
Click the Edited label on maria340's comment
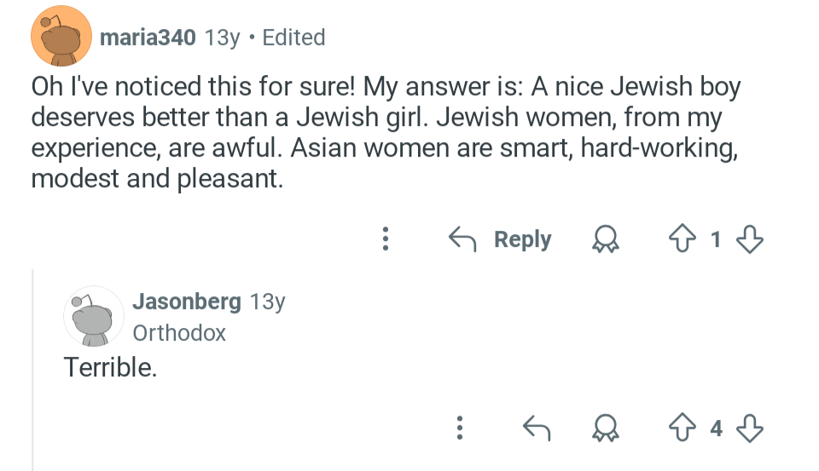293,37
